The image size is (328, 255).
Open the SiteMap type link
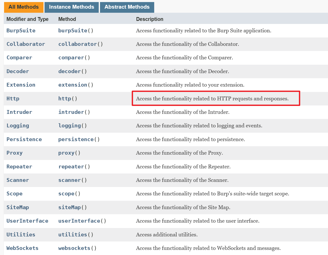pyautogui.click(x=18, y=207)
